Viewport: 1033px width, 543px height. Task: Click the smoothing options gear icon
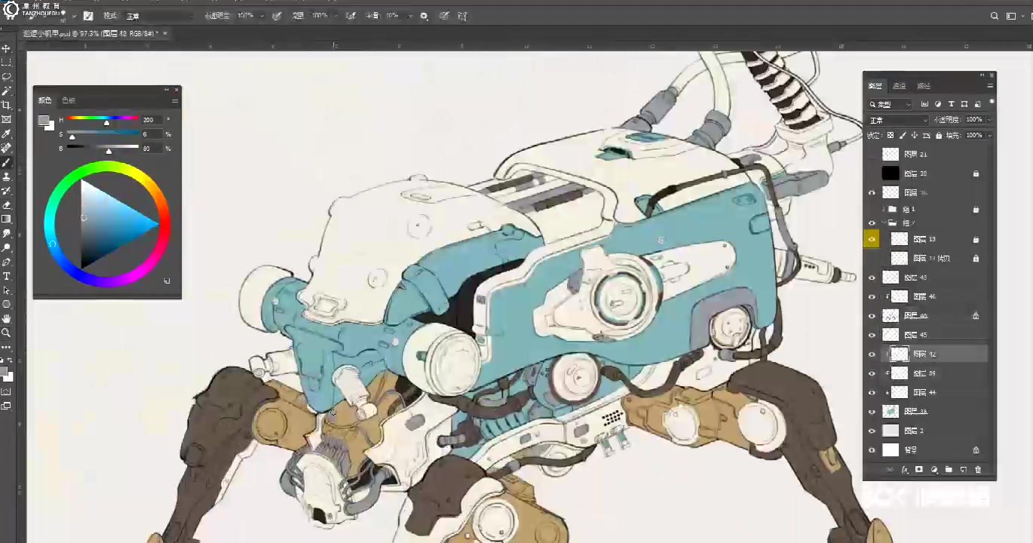coord(425,16)
